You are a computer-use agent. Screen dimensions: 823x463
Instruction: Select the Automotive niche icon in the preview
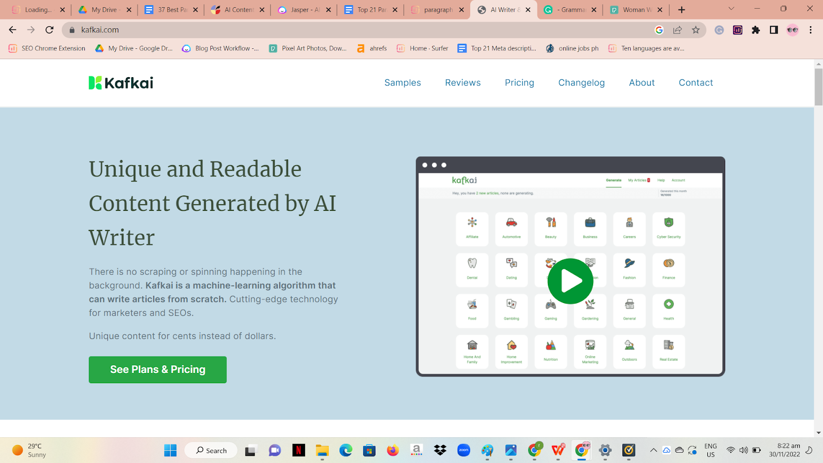pos(511,229)
